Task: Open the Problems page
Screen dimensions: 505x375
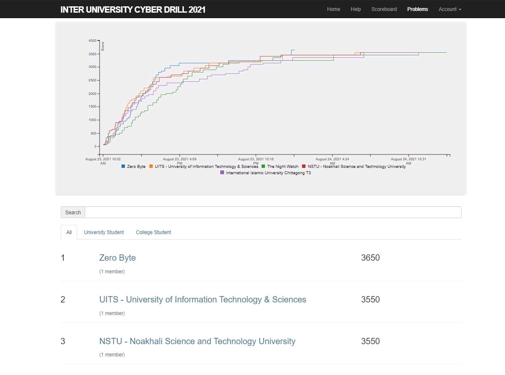Action: coord(417,9)
